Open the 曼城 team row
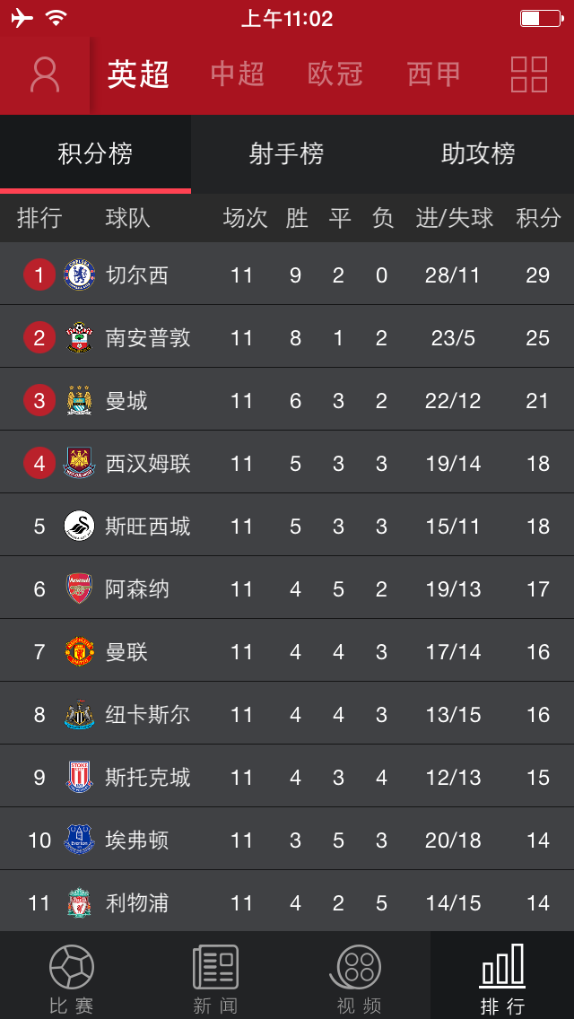The height and width of the screenshot is (1019, 574). click(287, 400)
